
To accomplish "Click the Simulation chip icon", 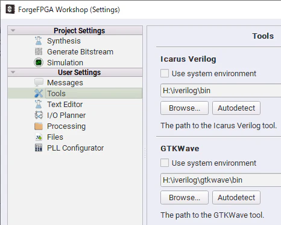I will (39, 62).
